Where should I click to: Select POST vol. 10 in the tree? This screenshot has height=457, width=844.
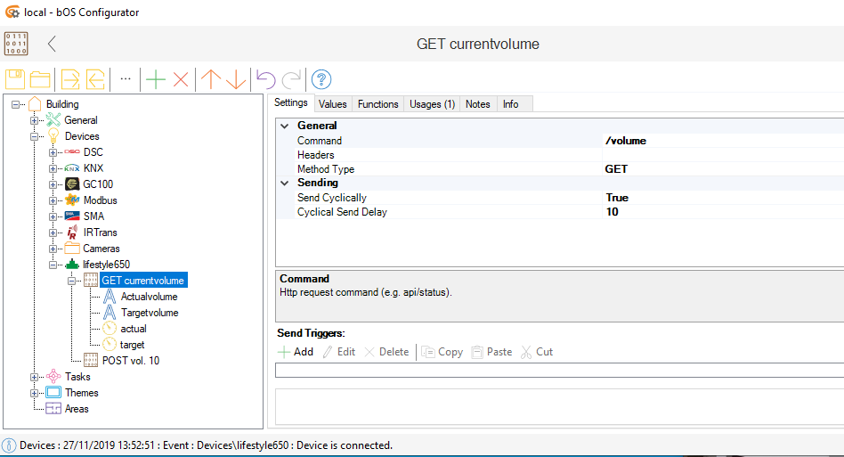(x=130, y=361)
